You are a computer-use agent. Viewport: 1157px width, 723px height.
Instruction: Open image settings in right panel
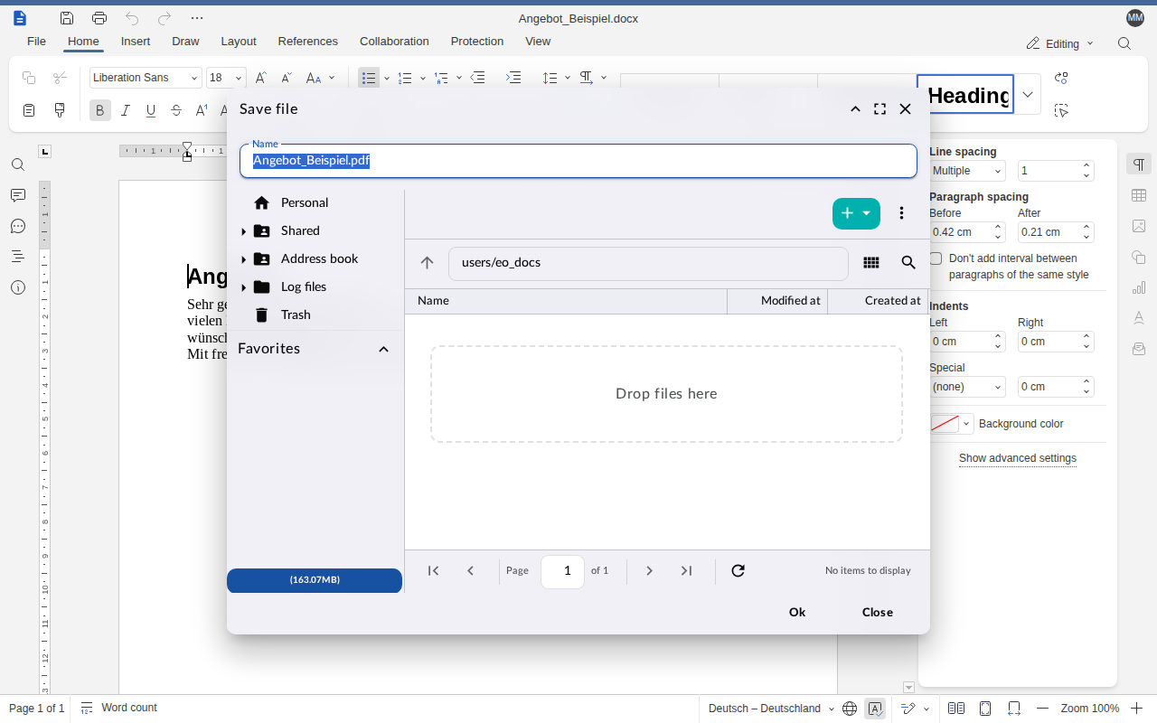click(1139, 226)
